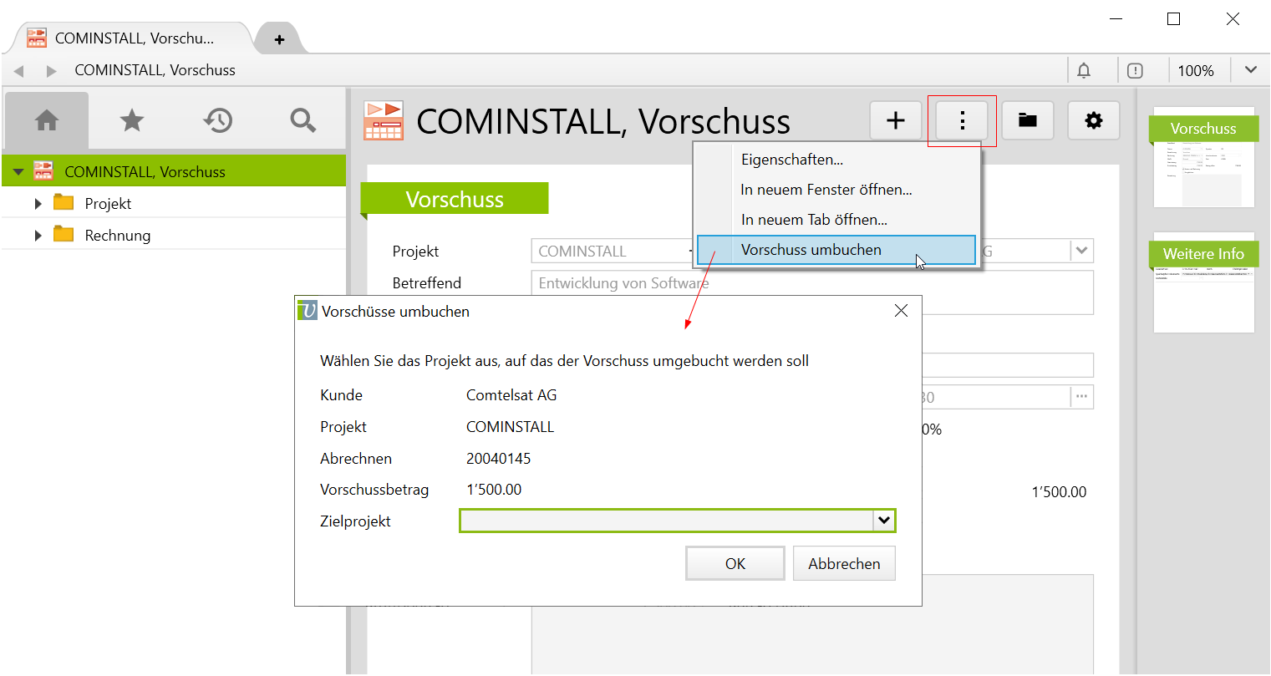This screenshot has height=676, width=1271.
Task: Choose 'Eigenschaften...' from the context menu
Action: [791, 160]
